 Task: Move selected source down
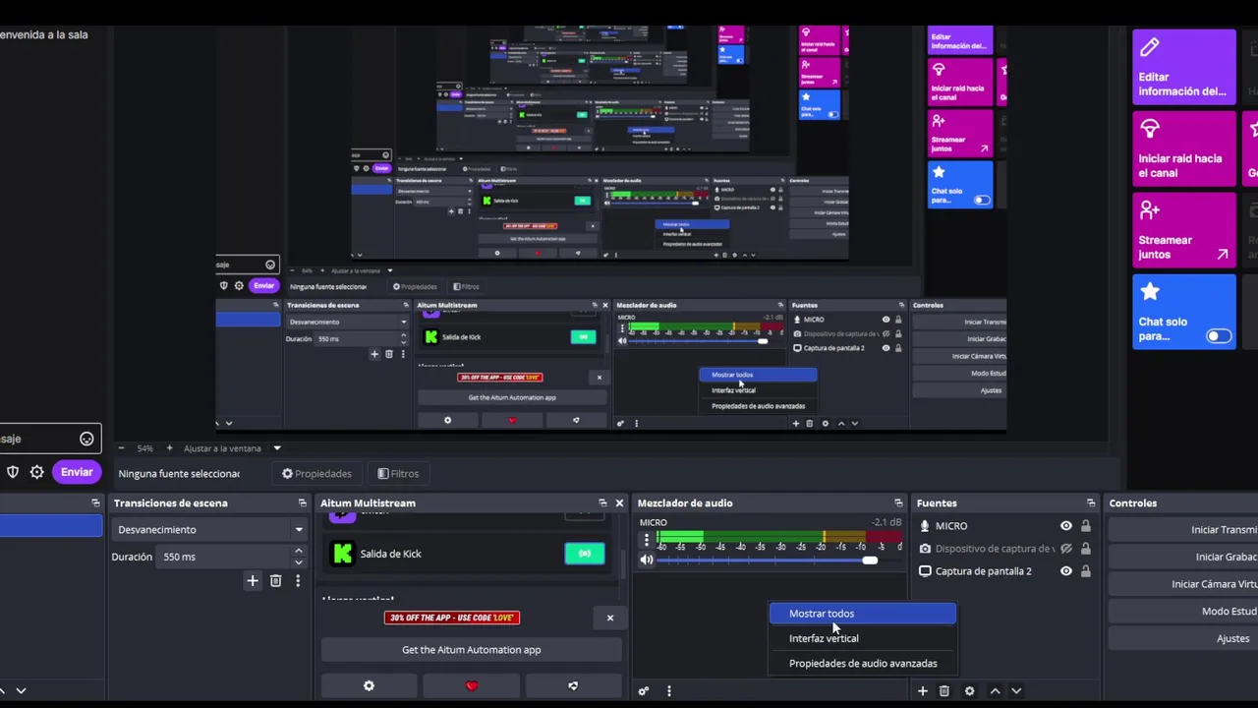(x=1016, y=691)
